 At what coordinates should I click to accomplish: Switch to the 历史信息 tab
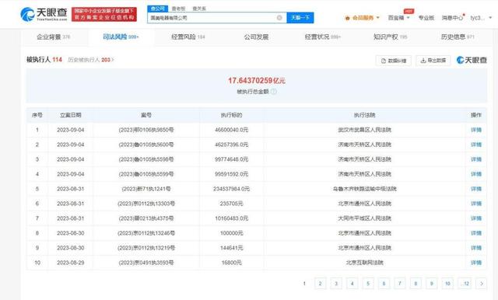(458, 37)
